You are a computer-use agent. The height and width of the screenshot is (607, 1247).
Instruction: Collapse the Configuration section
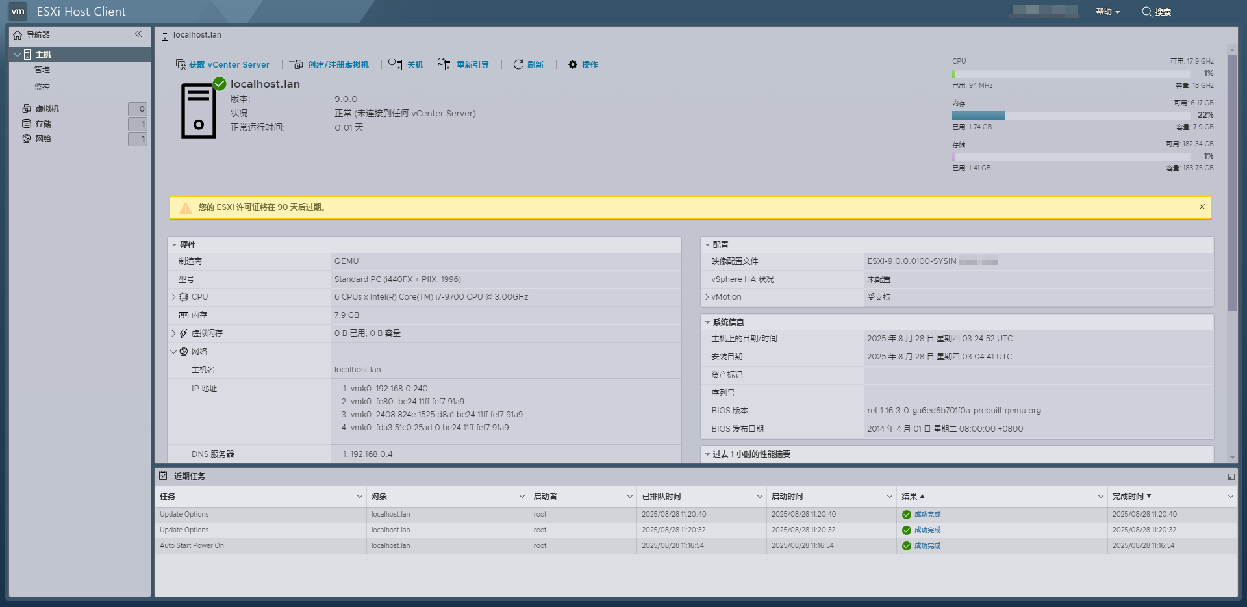pyautogui.click(x=707, y=245)
